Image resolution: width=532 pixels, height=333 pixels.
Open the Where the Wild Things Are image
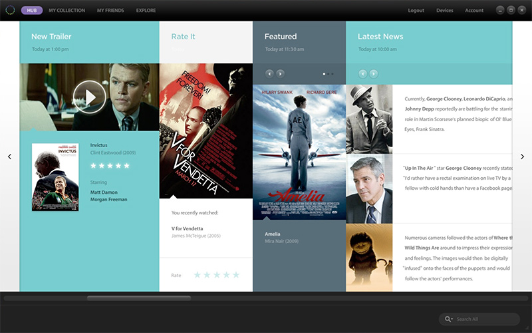(369, 258)
